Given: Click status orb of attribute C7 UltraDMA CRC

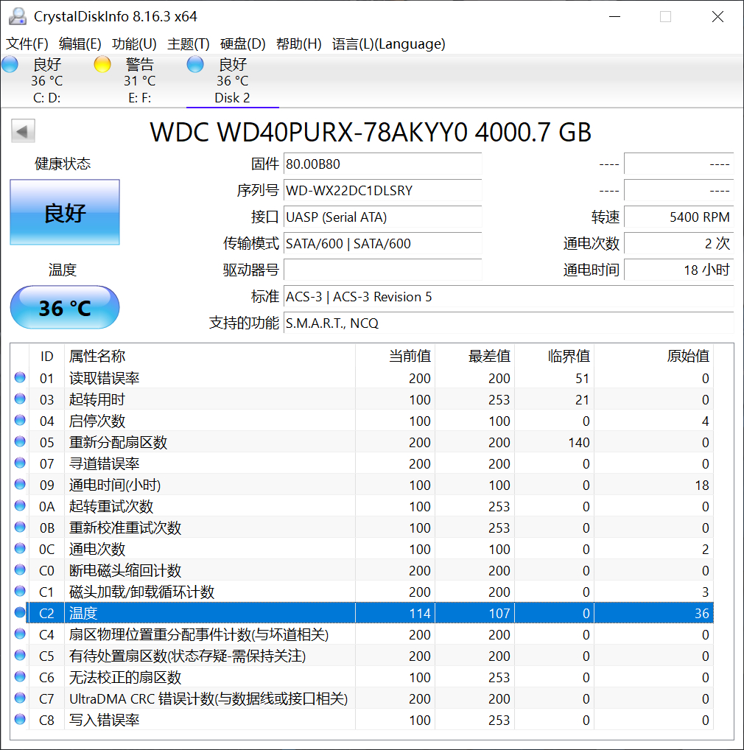Looking at the screenshot, I should [x=20, y=698].
